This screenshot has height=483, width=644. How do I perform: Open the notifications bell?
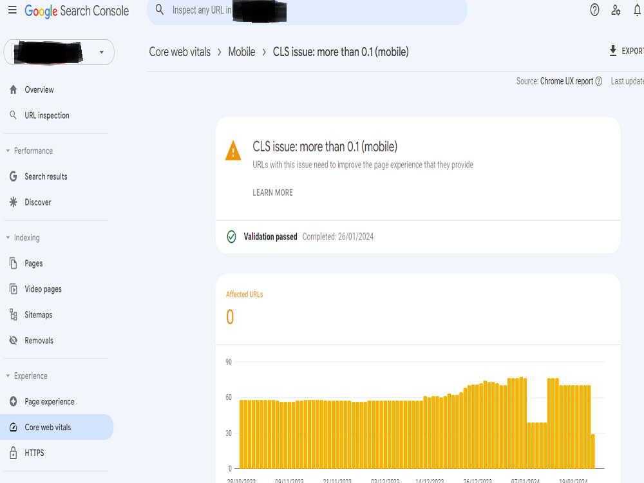pos(637,10)
